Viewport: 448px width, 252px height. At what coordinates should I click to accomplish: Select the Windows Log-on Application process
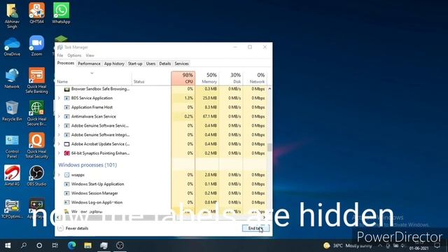pos(162,202)
